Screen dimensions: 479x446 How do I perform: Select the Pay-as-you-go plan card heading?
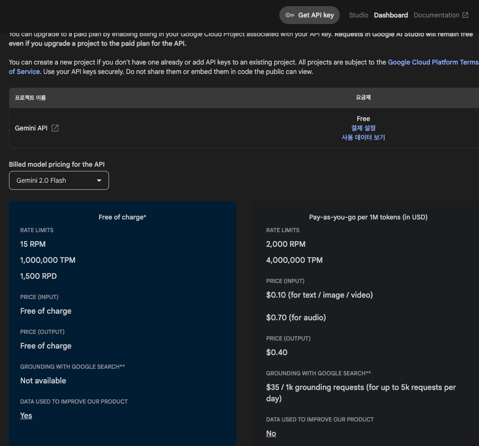pos(368,217)
